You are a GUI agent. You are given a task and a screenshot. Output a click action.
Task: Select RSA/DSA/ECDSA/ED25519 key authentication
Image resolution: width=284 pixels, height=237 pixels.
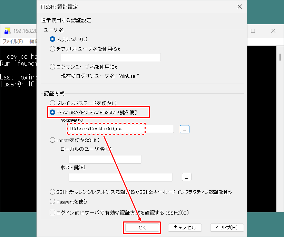click(52, 112)
